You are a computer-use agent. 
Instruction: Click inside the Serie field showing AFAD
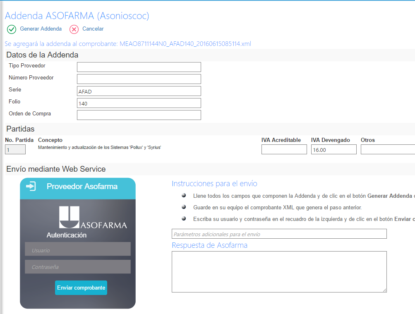tap(139, 91)
